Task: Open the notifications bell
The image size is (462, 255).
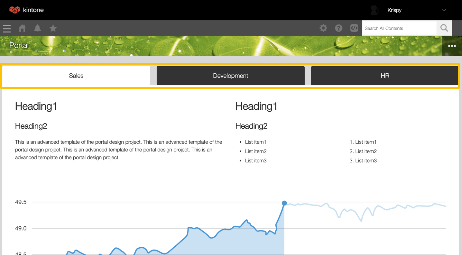Action: point(38,28)
